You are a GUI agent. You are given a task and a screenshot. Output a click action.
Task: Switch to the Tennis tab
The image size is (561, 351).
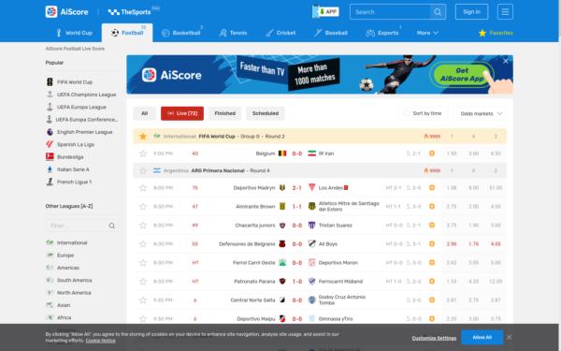(233, 33)
